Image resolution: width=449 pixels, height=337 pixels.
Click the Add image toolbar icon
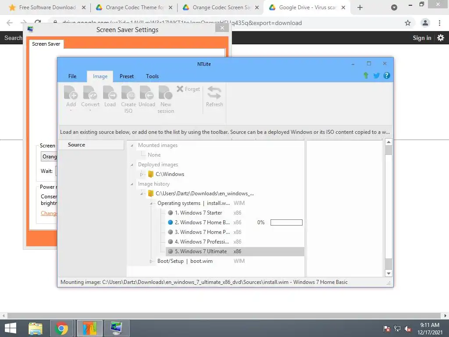(x=71, y=98)
